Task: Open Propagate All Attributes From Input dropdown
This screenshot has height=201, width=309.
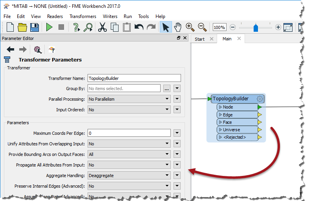Action: [129, 165]
